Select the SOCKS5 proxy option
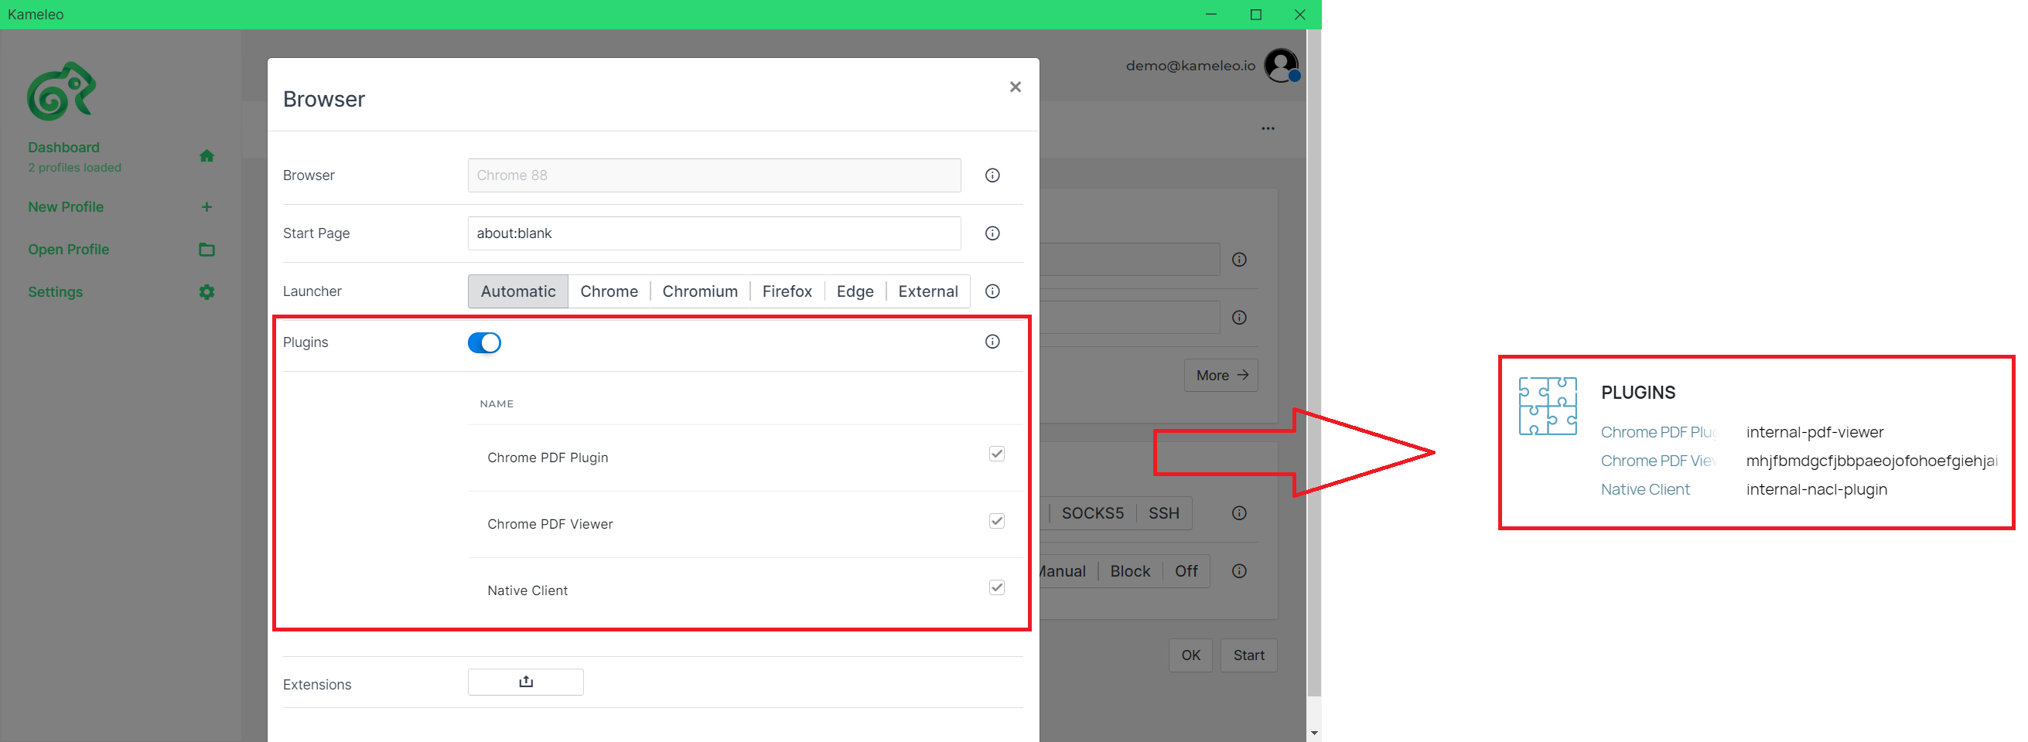 click(1092, 513)
